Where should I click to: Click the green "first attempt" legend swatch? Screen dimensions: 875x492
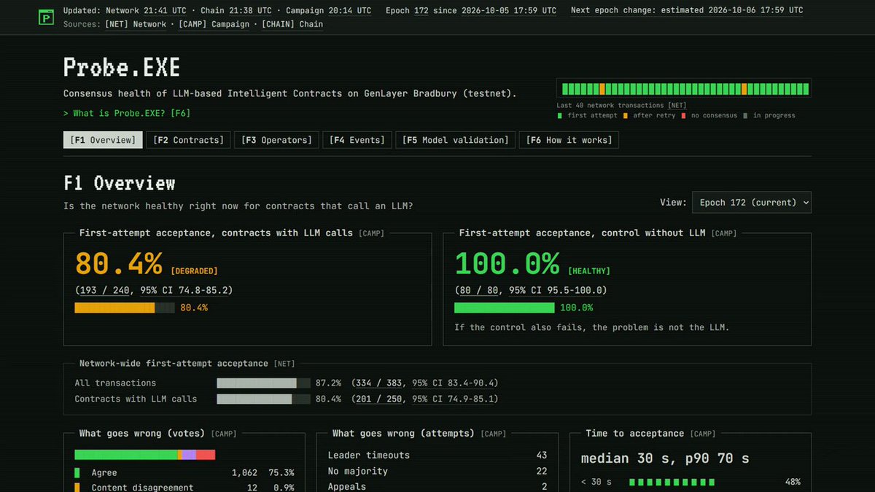point(559,115)
